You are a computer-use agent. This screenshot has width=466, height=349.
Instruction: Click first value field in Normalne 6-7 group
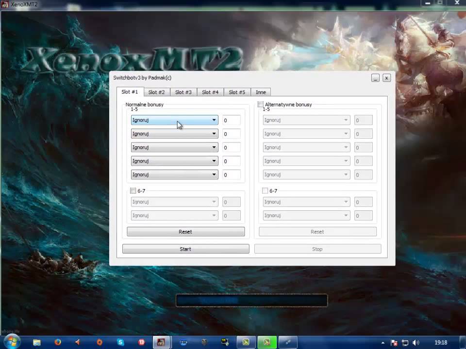click(231, 202)
